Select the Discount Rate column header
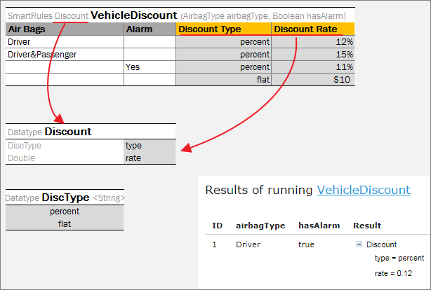 point(312,29)
